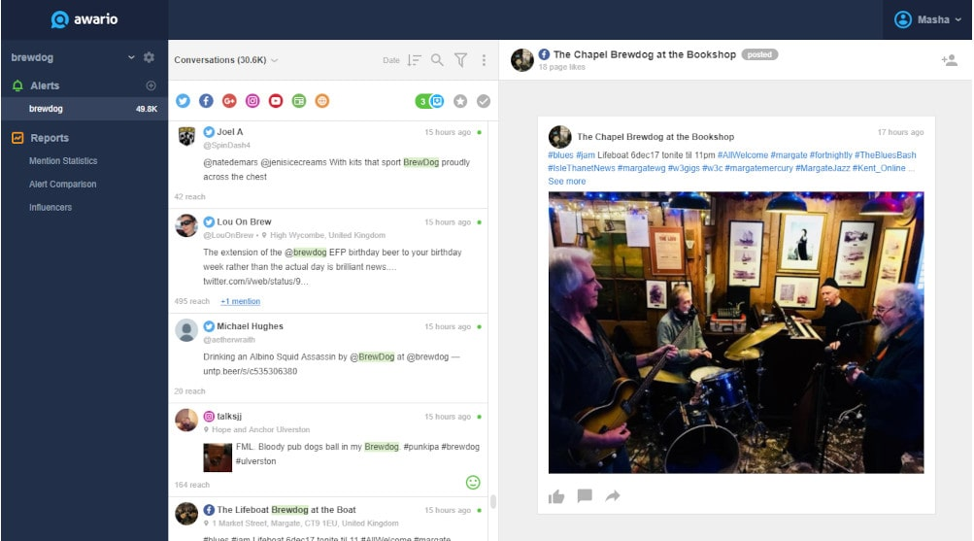974x541 pixels.
Task: Expand the Conversations (30.6K) dropdown
Action: tap(226, 60)
